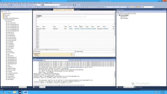Switch to Team Explorer tab

pyautogui.click(x=138, y=87)
